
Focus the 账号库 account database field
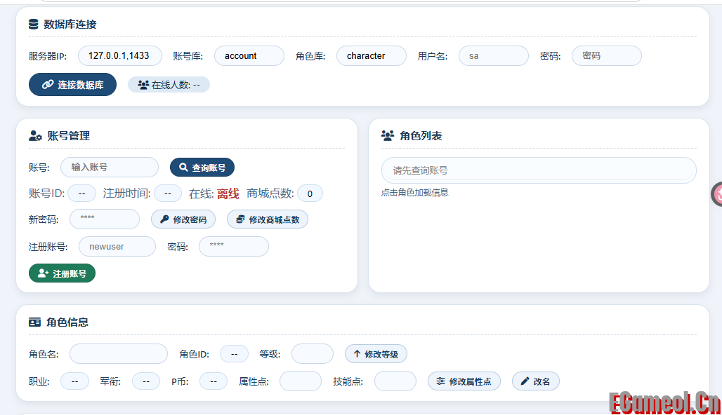pos(249,55)
